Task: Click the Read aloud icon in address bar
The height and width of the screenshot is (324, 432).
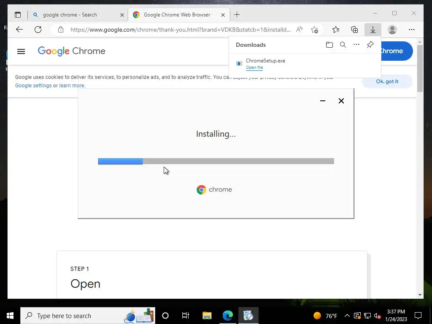Action: (x=299, y=30)
